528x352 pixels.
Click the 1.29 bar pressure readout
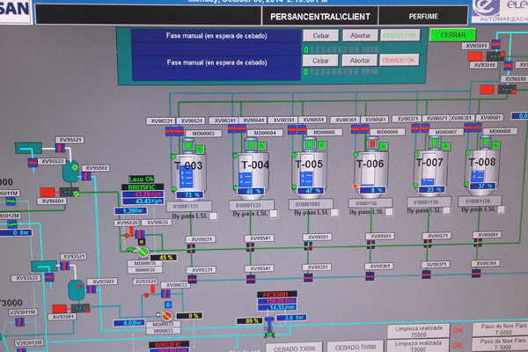pyautogui.click(x=130, y=211)
